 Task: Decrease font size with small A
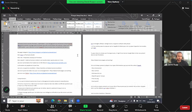pyautogui.click(x=32, y=23)
